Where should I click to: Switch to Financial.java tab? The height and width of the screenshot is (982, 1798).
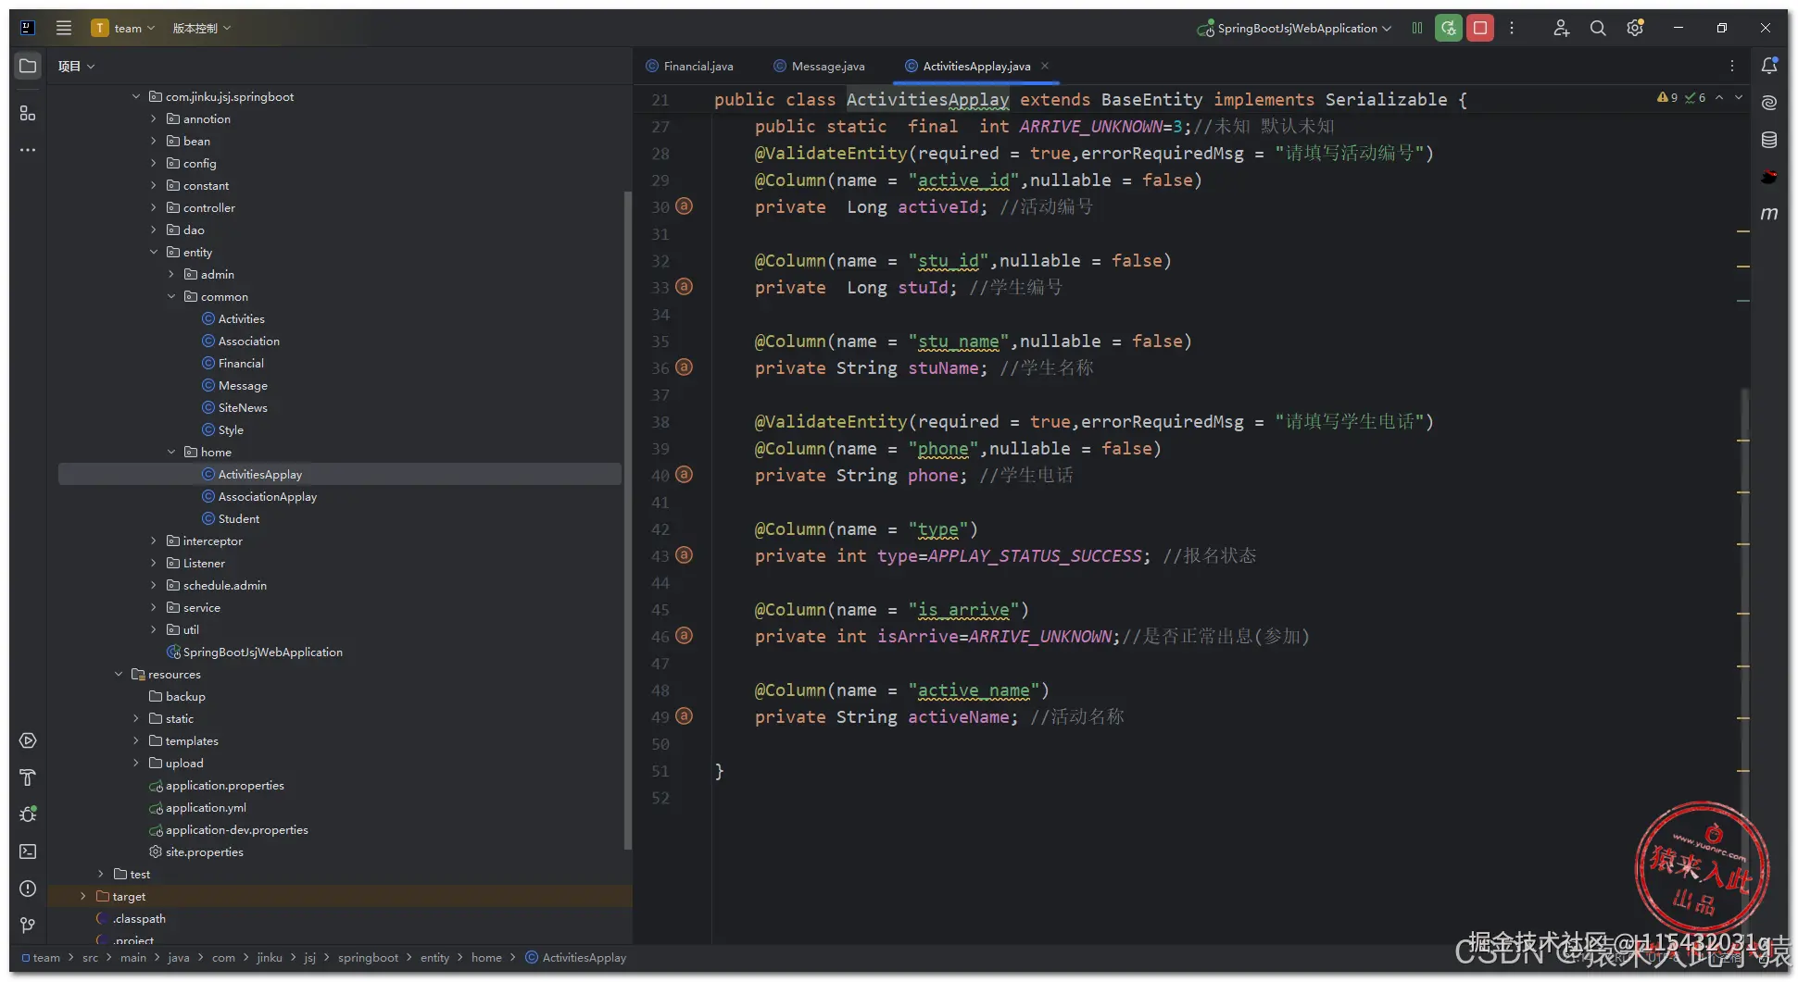click(689, 66)
